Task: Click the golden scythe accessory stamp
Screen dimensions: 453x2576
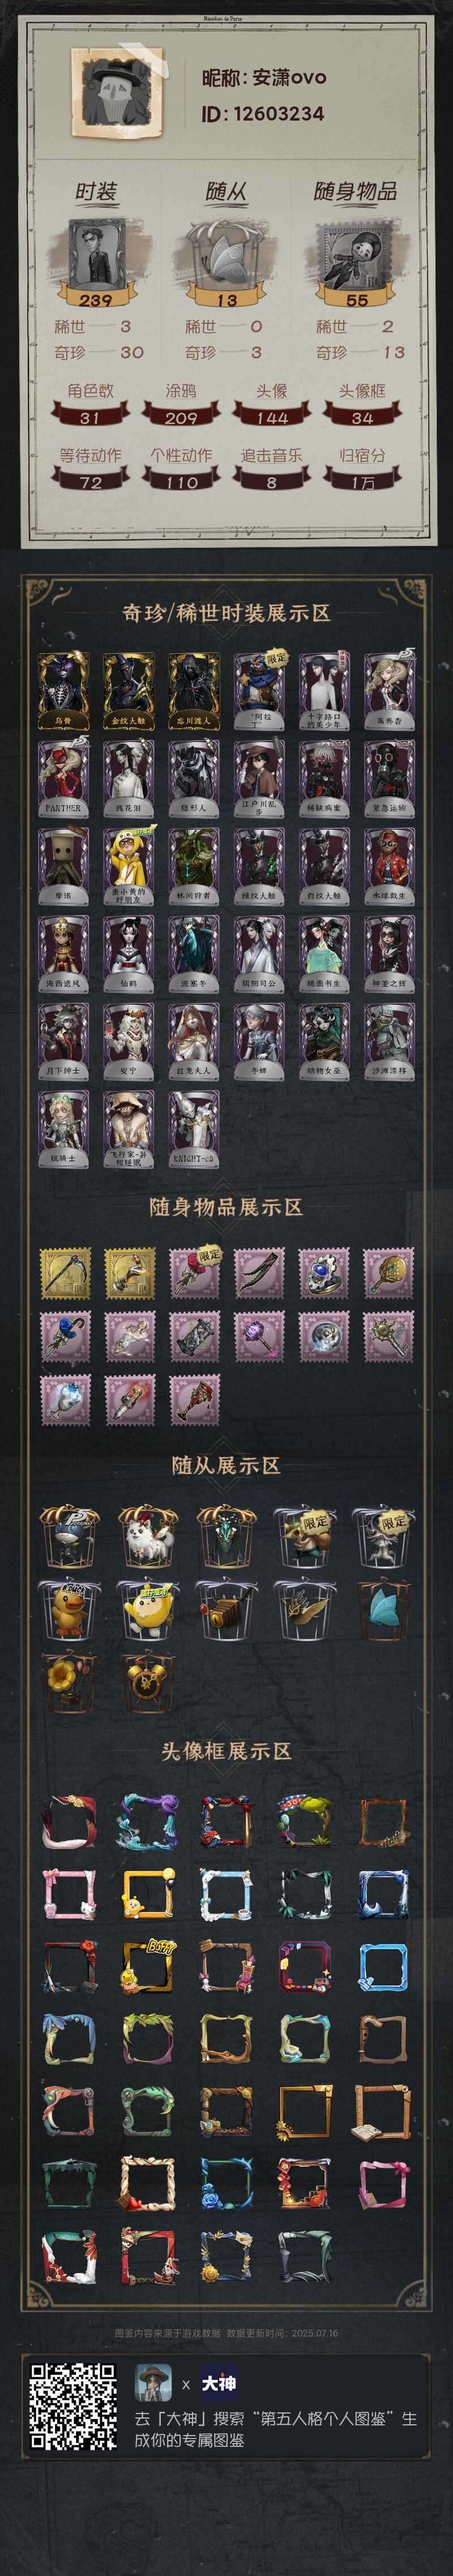Action: click(65, 1273)
